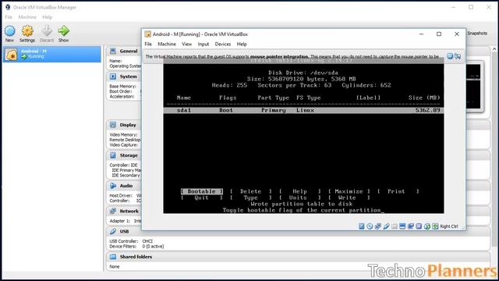Select the Maximize option in cfdisk
The width and height of the screenshot is (499, 281).
click(349, 191)
